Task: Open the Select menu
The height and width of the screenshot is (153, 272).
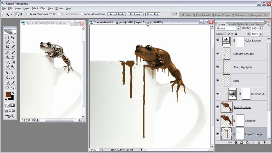Action: pyautogui.click(x=35, y=8)
